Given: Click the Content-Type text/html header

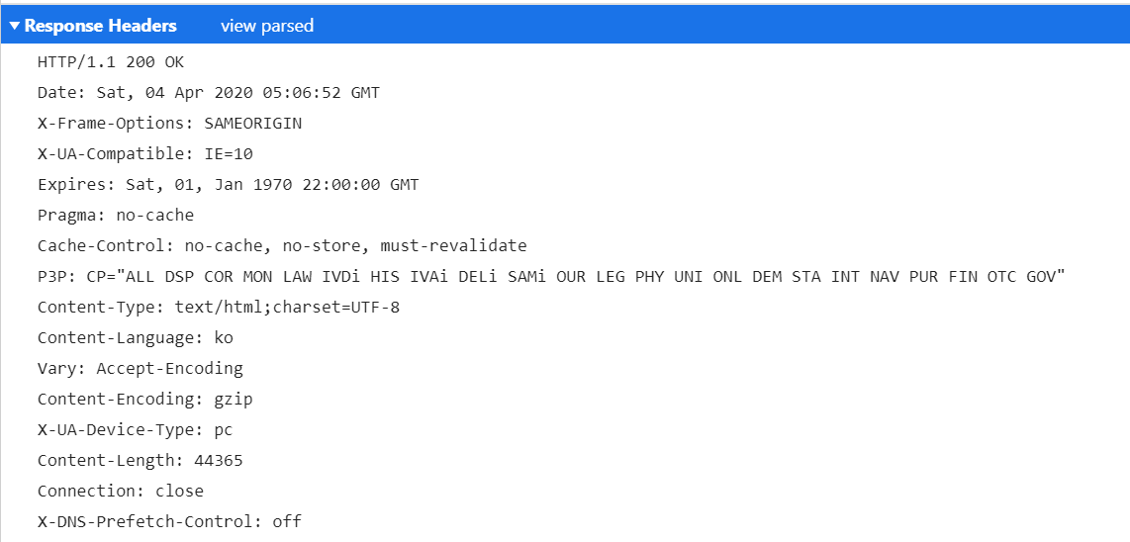Looking at the screenshot, I should [219, 307].
